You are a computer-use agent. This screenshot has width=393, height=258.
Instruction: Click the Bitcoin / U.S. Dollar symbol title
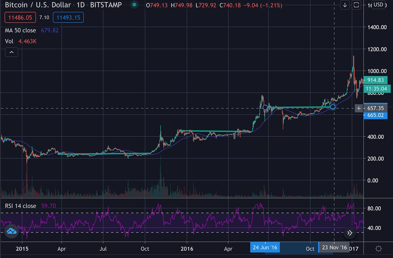tap(38, 5)
